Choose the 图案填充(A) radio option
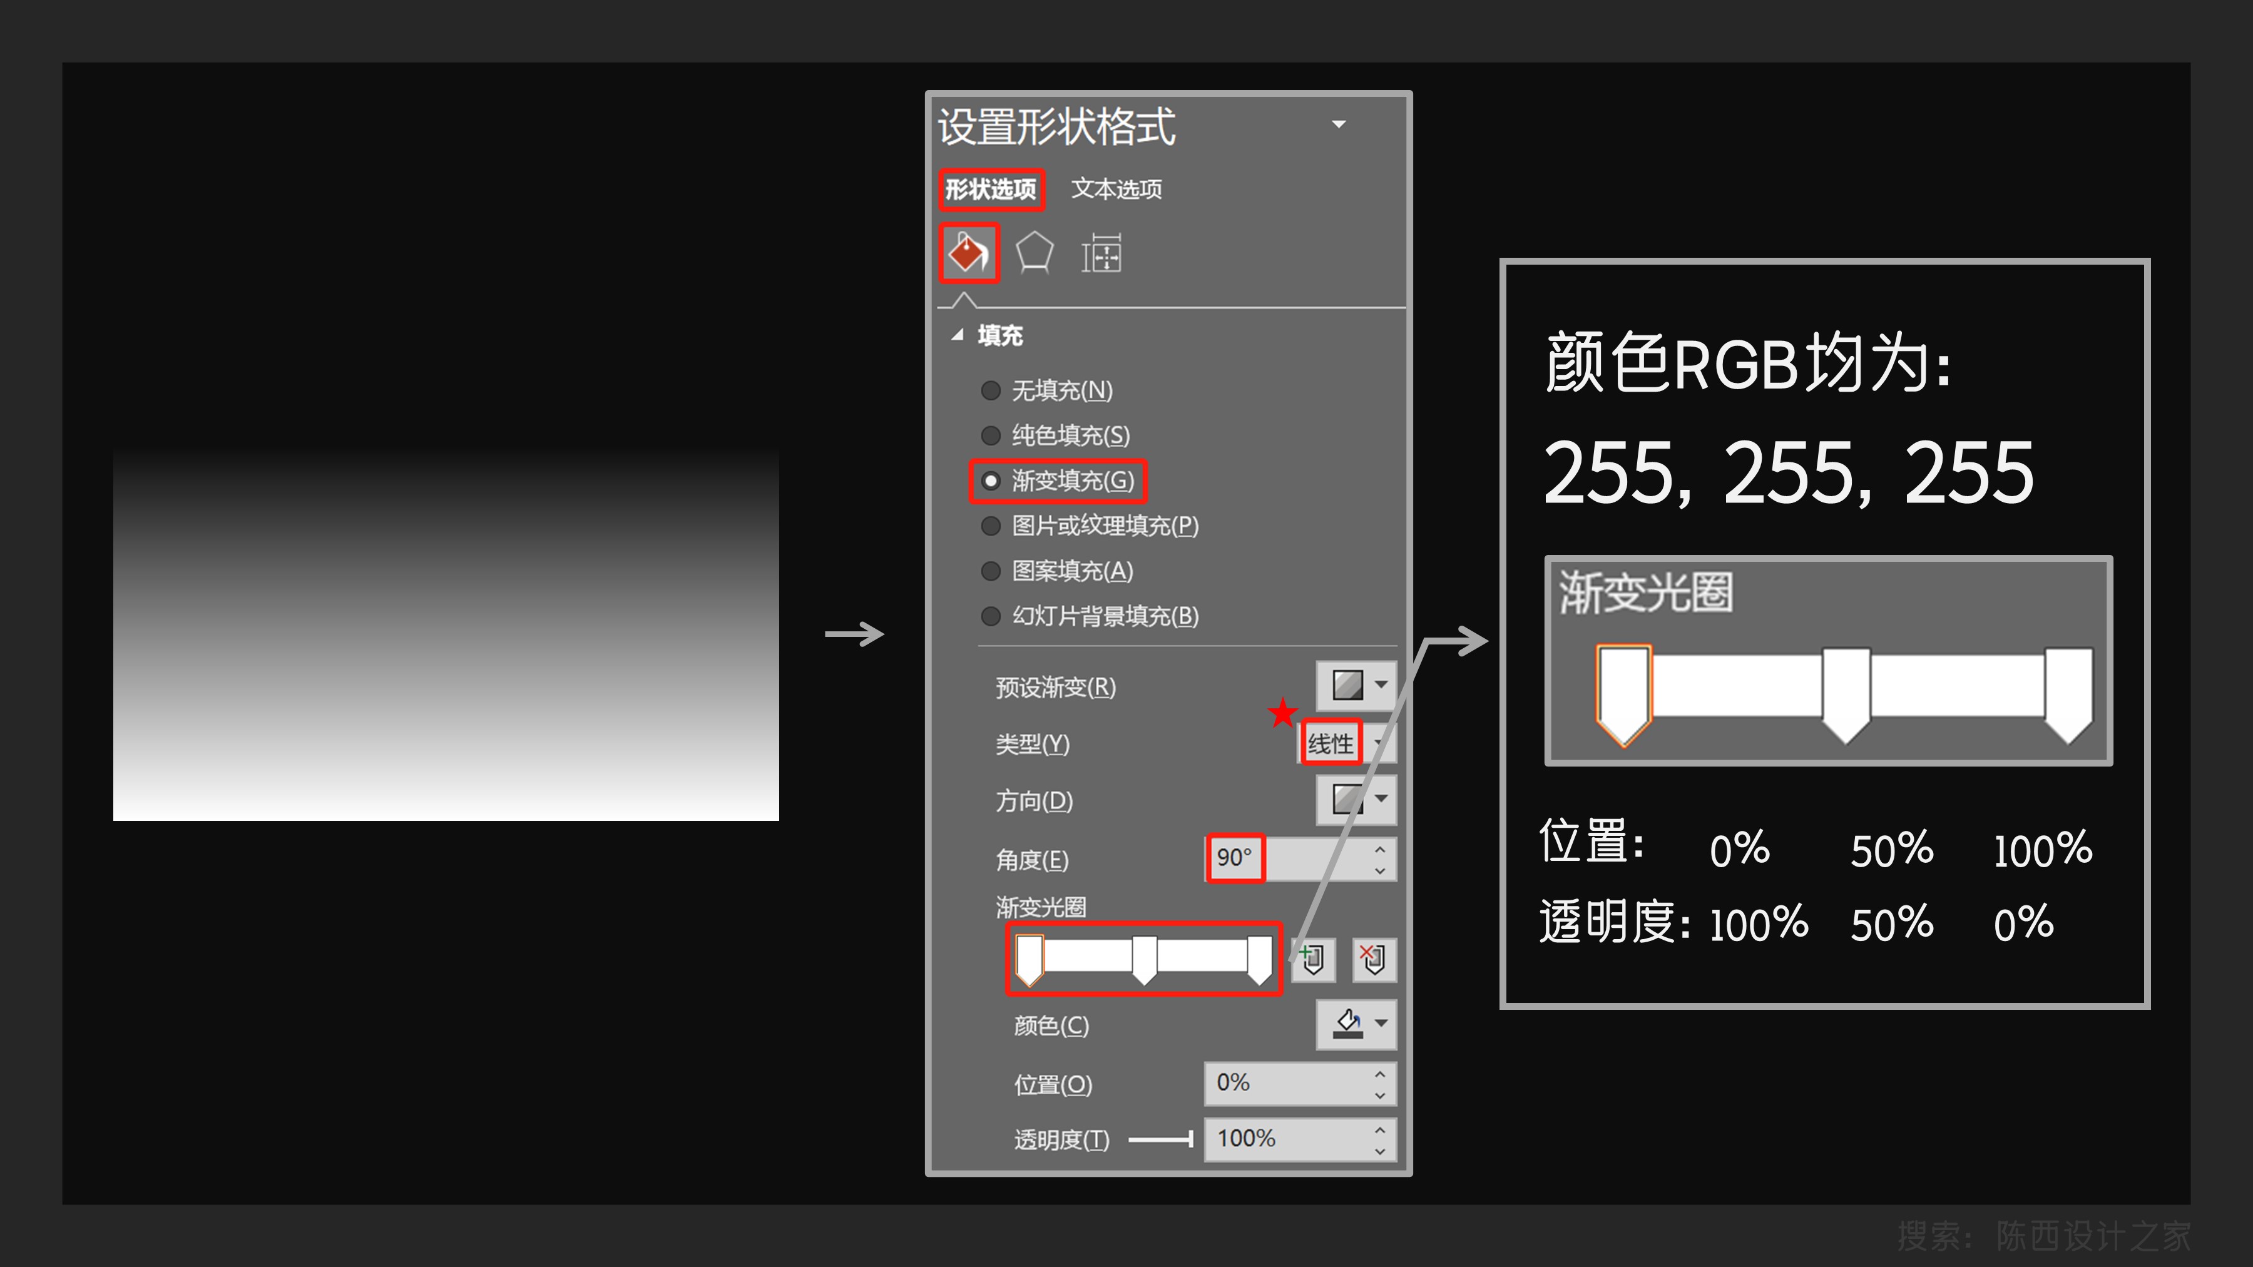The width and height of the screenshot is (2253, 1267). click(990, 571)
